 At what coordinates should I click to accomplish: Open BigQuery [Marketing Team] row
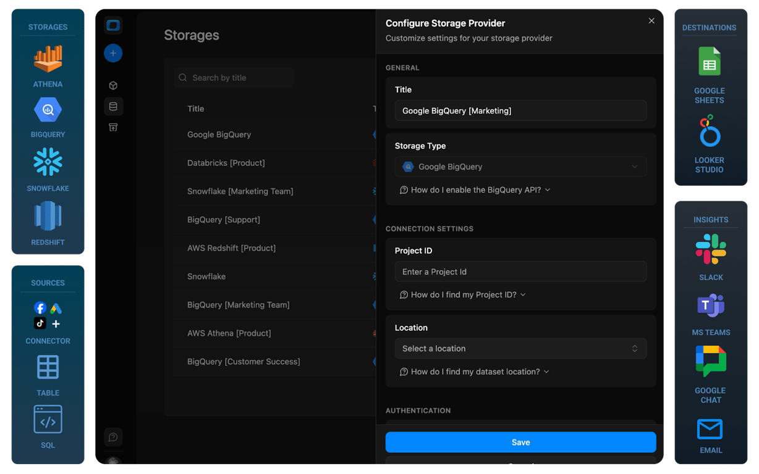coord(274,305)
